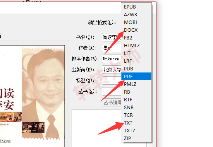
Task: Choose AZW3 from the format list
Action: click(x=136, y=15)
